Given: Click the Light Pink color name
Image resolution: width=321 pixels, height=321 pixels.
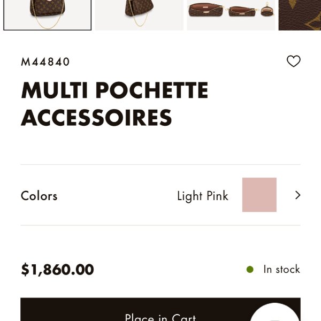Looking at the screenshot, I should click(203, 196).
